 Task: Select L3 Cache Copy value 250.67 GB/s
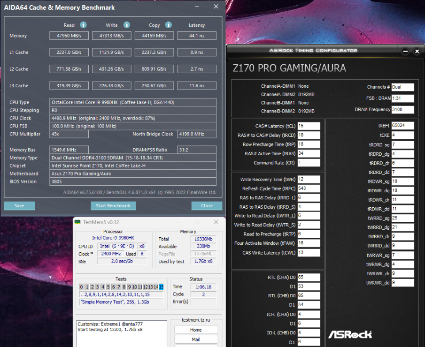154,85
